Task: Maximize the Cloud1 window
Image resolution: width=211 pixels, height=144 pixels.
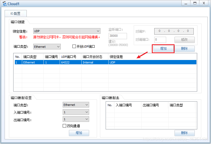Action: pyautogui.click(x=195, y=3)
